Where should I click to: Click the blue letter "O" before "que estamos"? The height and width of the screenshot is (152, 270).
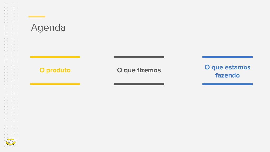tap(207, 67)
